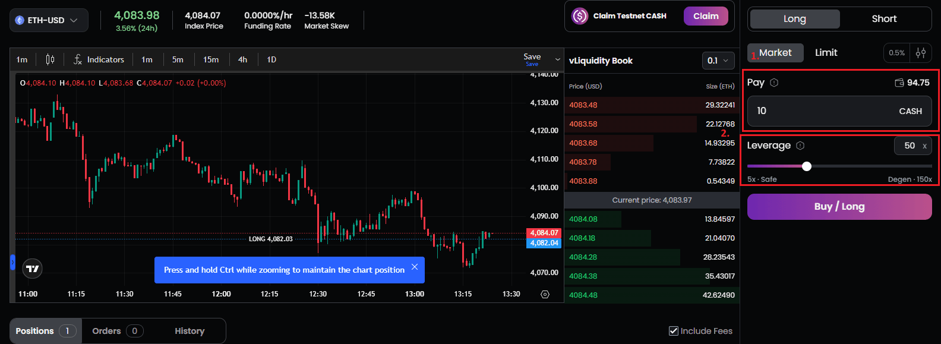This screenshot has height=344, width=941.
Task: Click the Leverage info icon
Action: click(x=800, y=146)
